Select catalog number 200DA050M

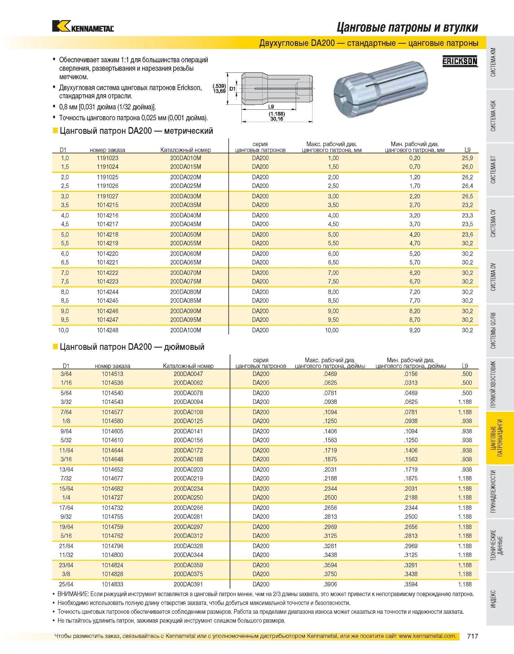click(x=185, y=235)
